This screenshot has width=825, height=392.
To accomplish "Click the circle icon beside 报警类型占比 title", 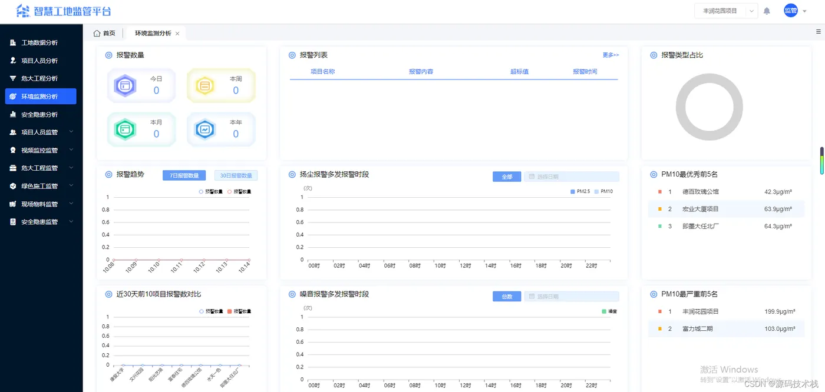I will (654, 55).
